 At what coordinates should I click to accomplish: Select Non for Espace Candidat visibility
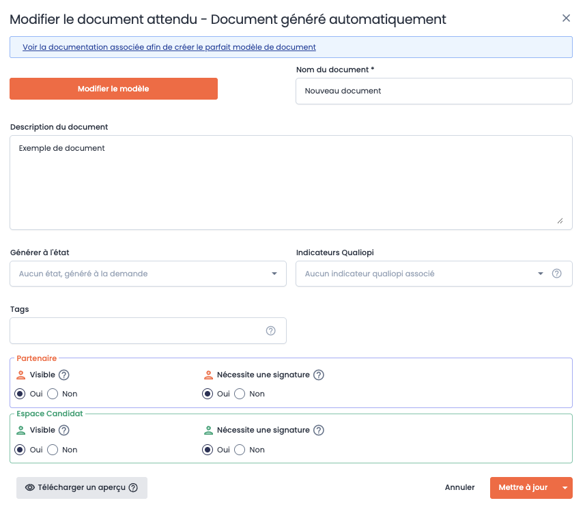[x=53, y=449]
